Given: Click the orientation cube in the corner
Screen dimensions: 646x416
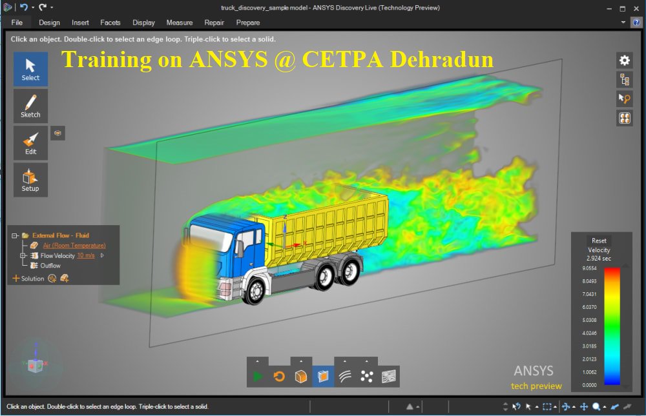Looking at the screenshot, I should point(35,365).
